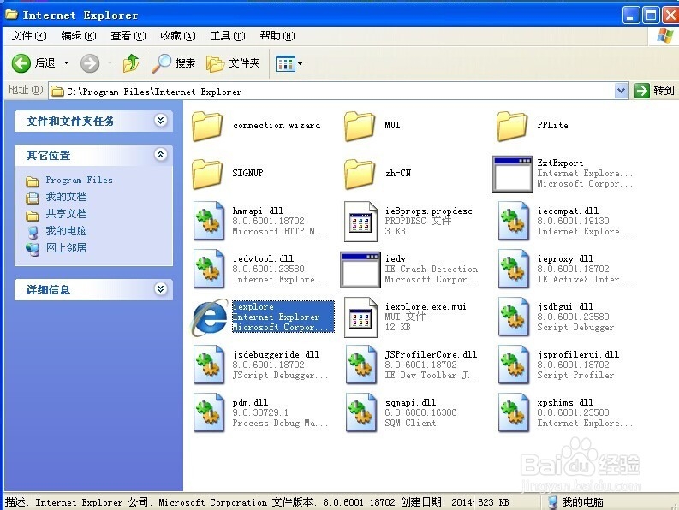Open the 编辑(E) menu
679x510 pixels.
pyautogui.click(x=79, y=36)
